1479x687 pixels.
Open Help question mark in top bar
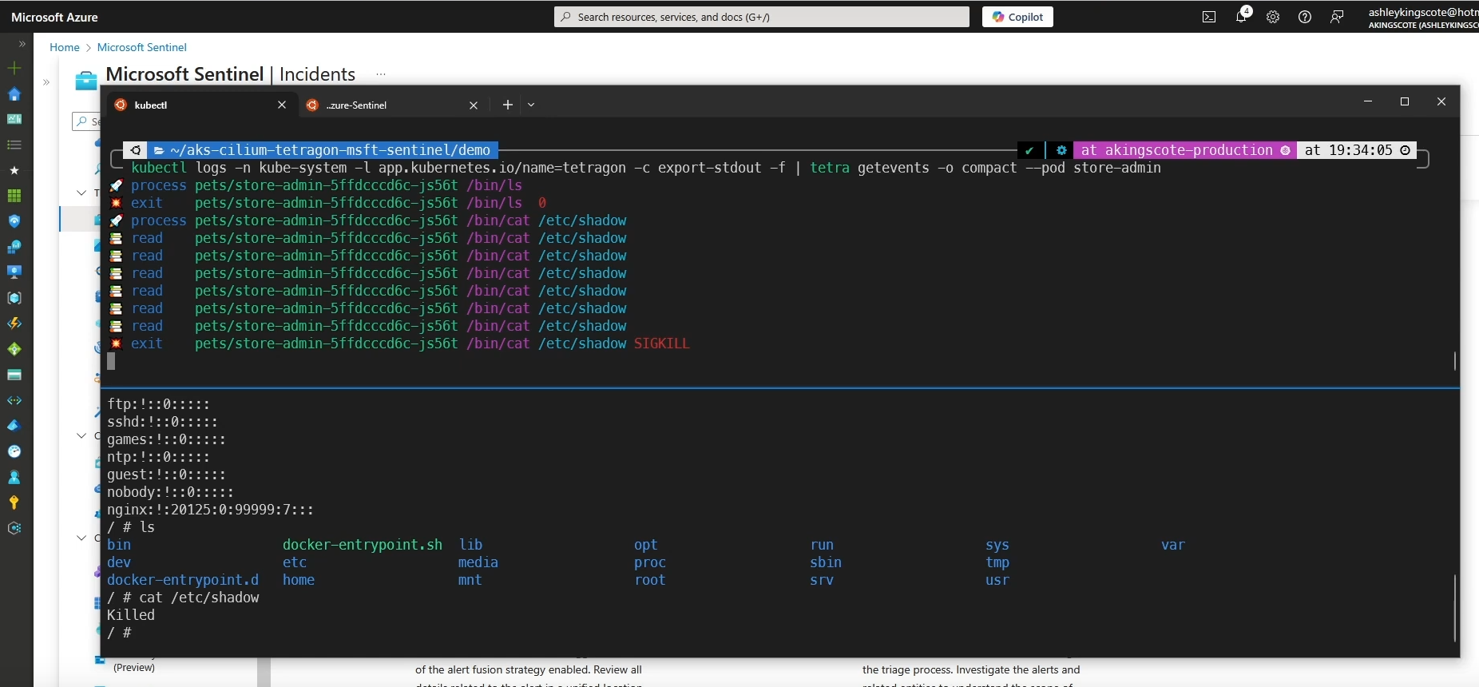(x=1305, y=17)
